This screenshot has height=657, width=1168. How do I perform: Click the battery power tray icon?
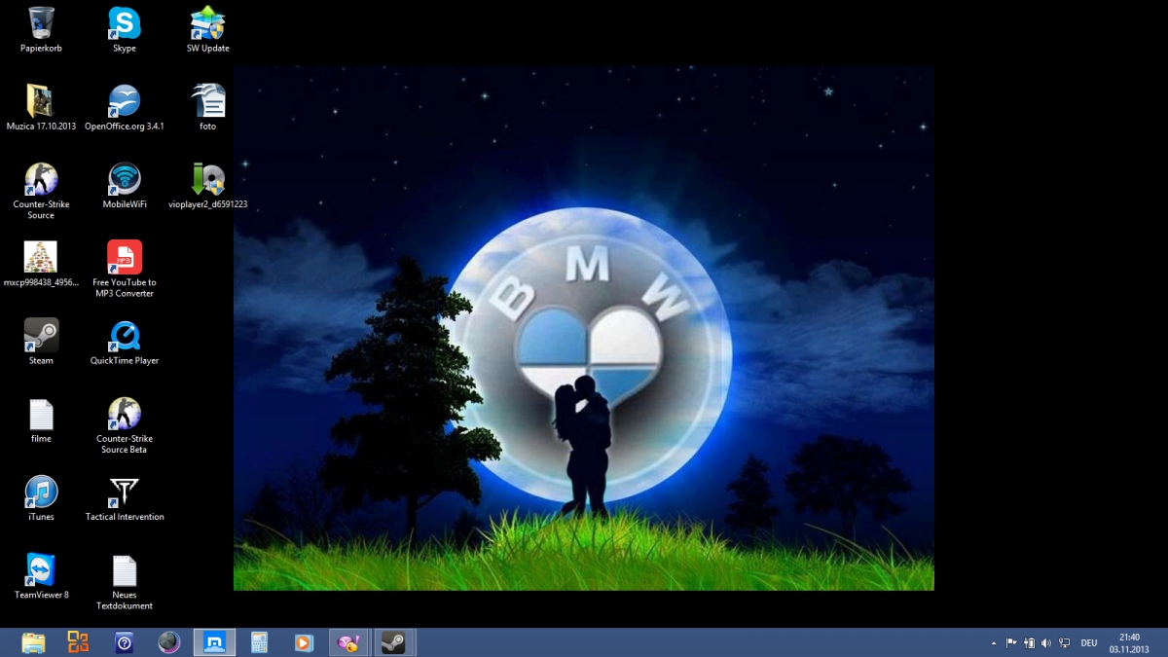1029,643
